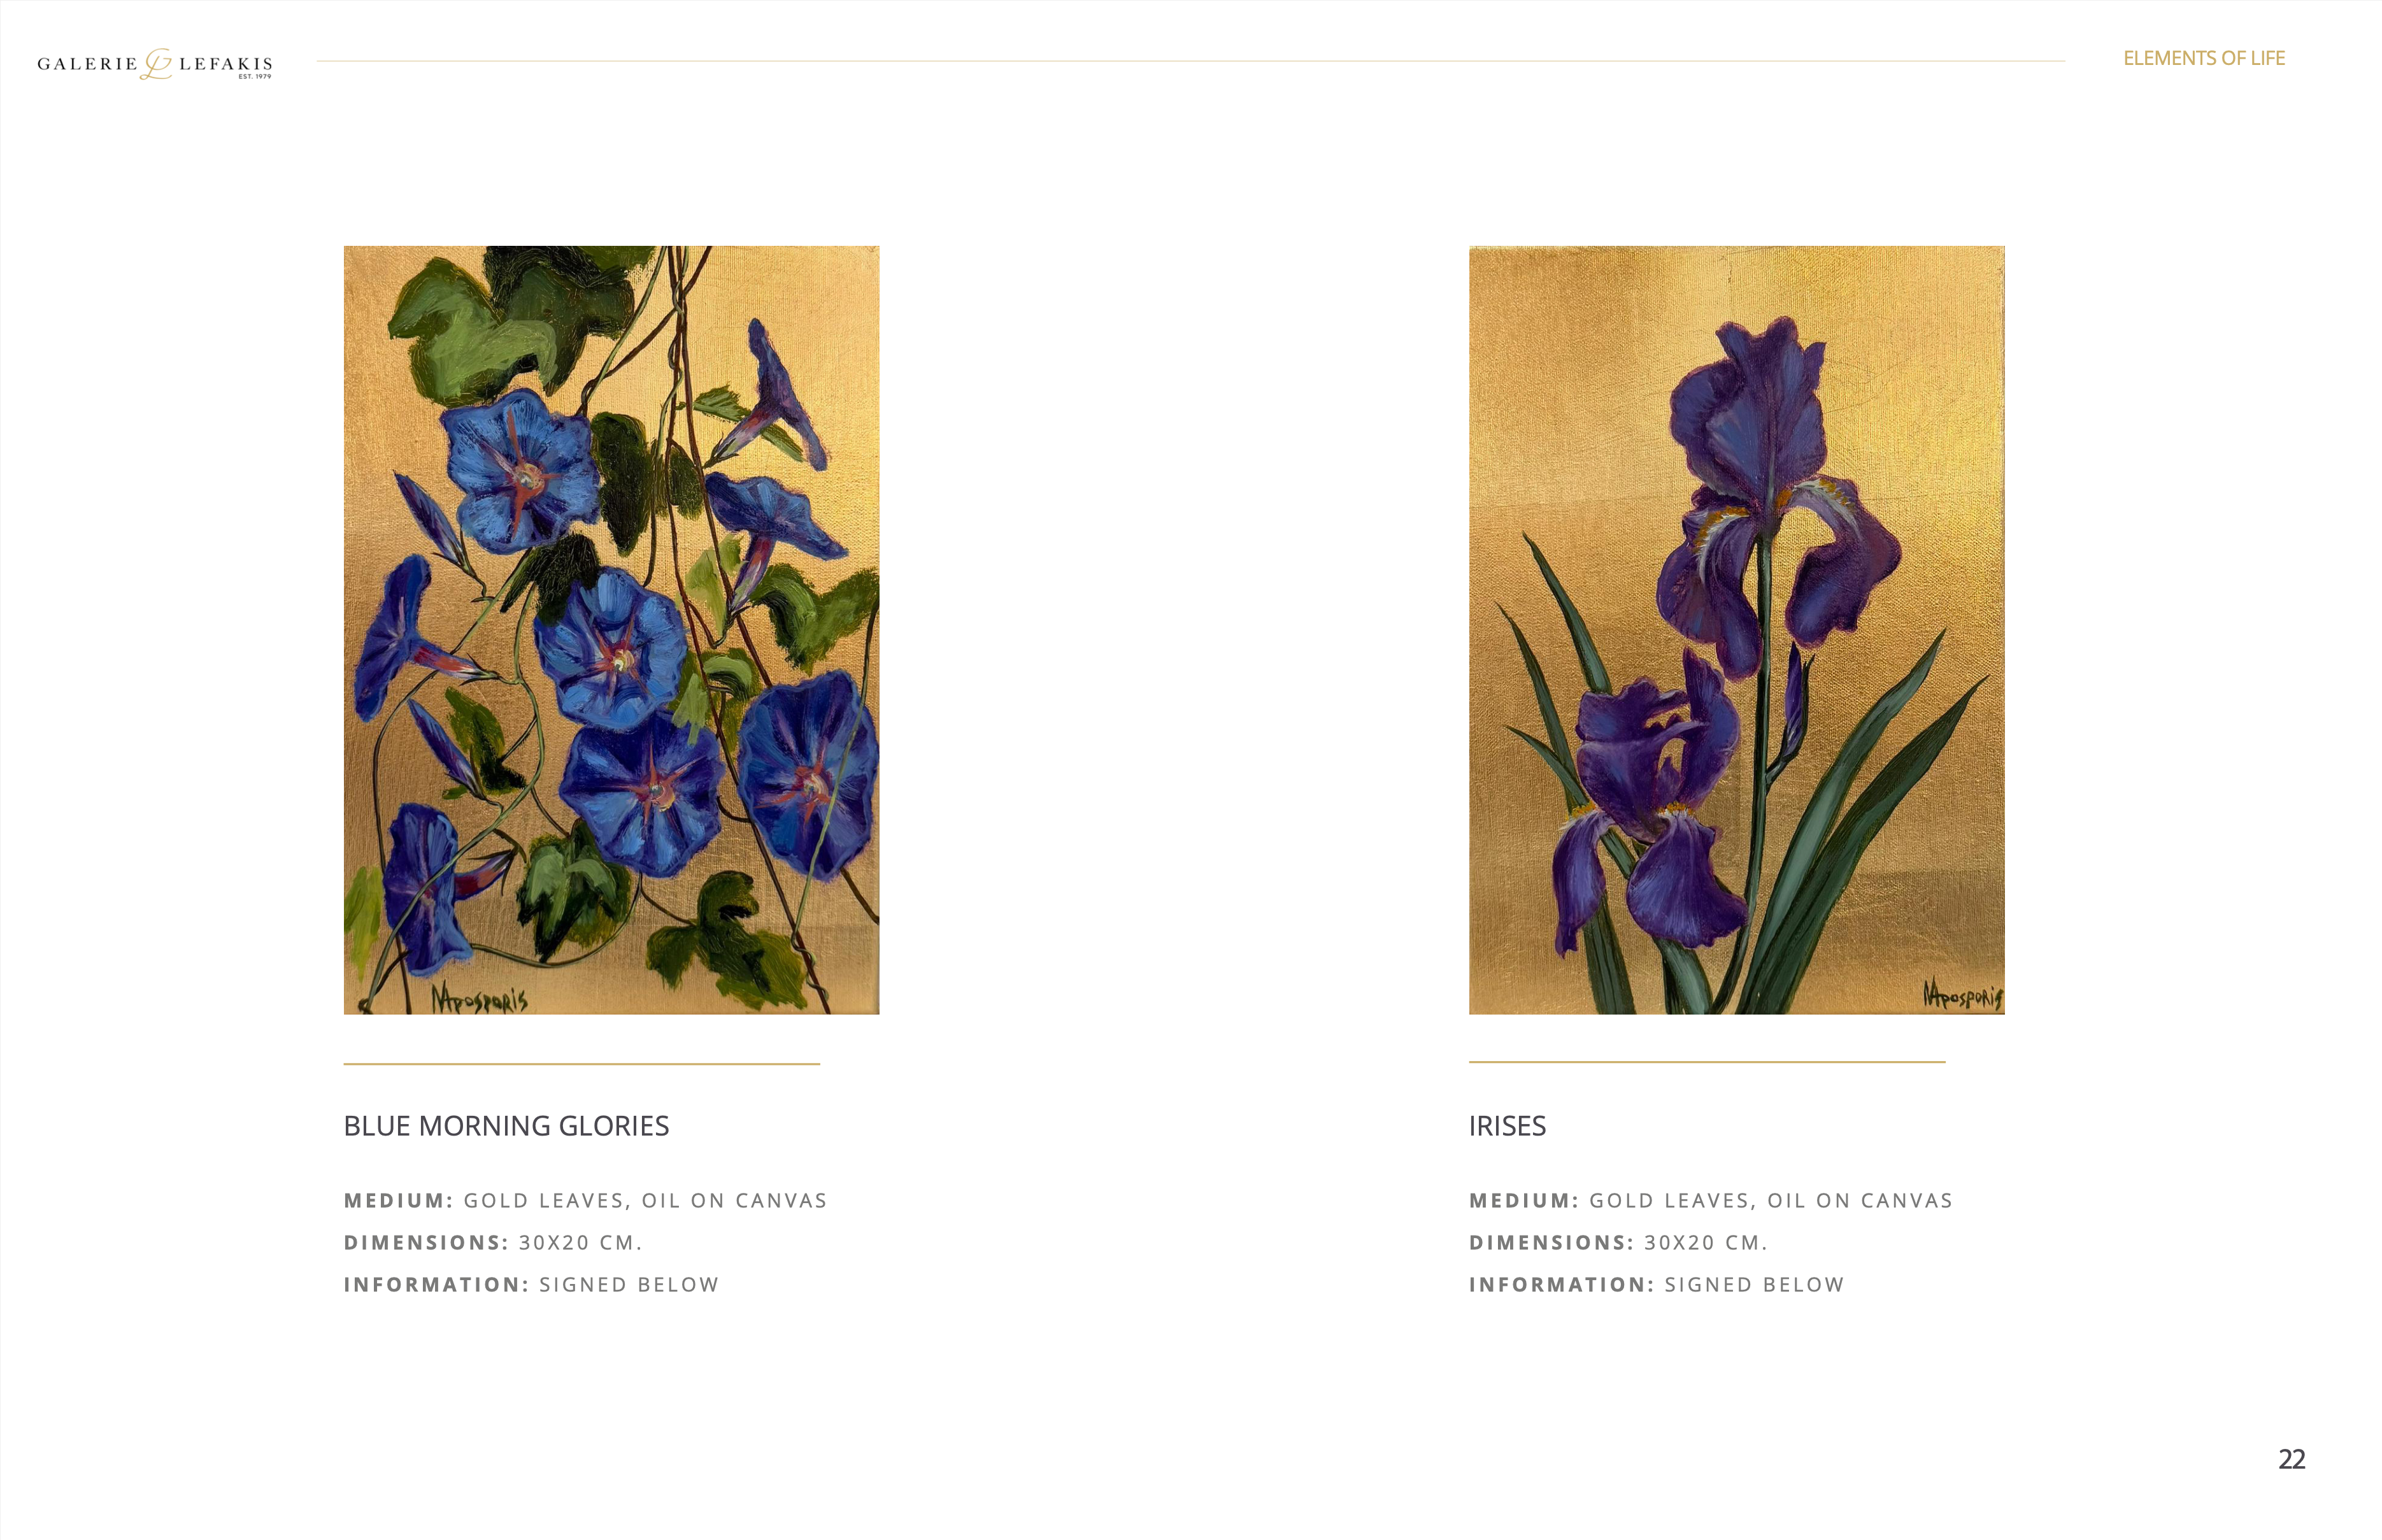Open the Irises painting image
This screenshot has height=1540, width=2382.
1737,630
